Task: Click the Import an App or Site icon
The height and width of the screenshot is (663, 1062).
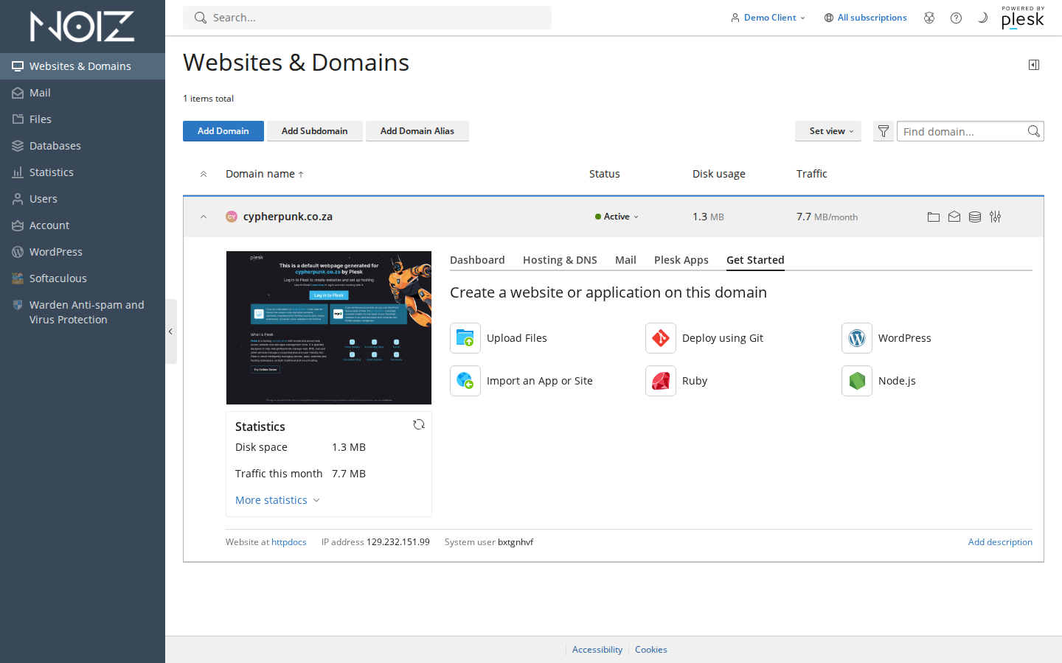Action: coord(465,381)
